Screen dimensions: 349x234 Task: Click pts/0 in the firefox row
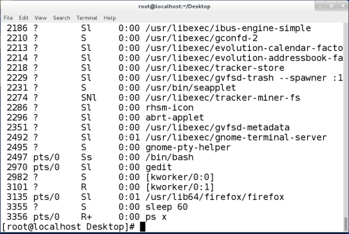click(x=46, y=197)
